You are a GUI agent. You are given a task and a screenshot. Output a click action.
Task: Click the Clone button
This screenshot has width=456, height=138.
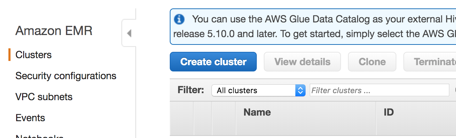point(372,62)
